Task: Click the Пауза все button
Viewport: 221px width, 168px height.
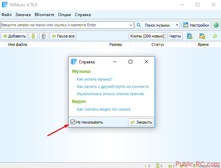Action: [x=63, y=36]
